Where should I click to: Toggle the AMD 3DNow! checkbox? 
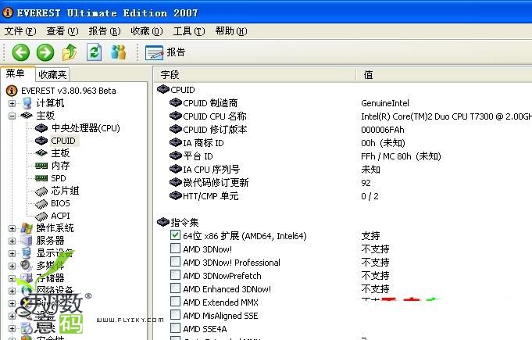(175, 249)
